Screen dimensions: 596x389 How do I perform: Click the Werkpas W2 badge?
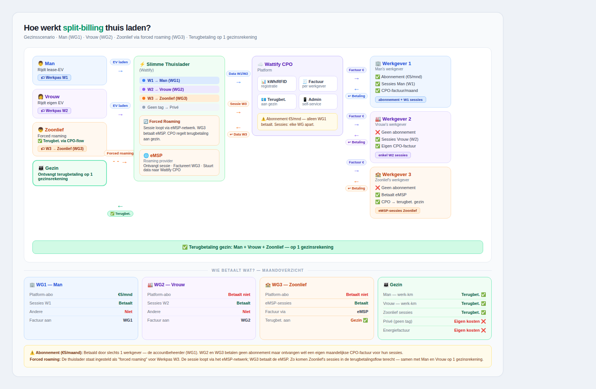(54, 111)
